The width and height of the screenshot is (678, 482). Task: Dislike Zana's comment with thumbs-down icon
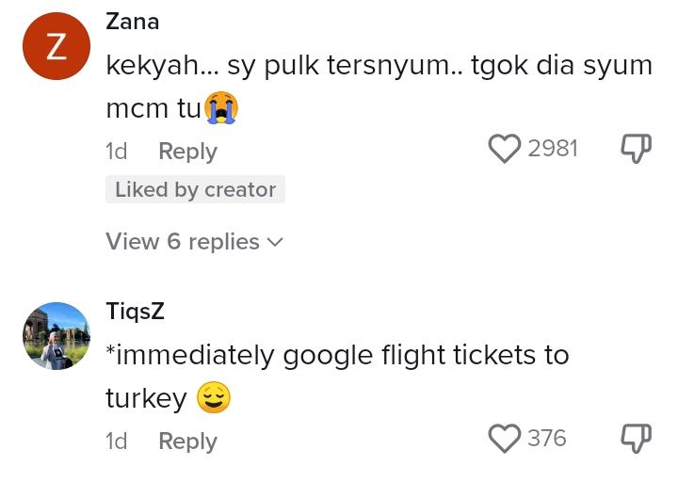[637, 149]
